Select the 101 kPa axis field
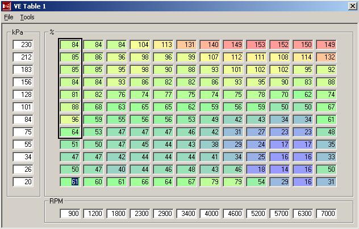Viewport: 359px width, 229px height. pyautogui.click(x=24, y=107)
